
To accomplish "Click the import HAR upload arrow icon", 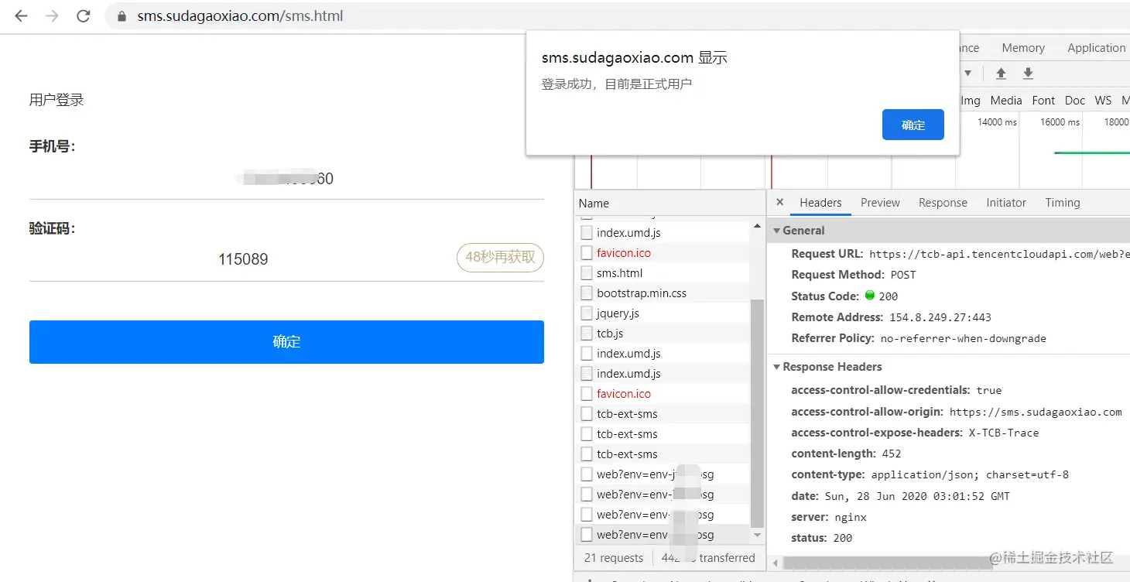I will pyautogui.click(x=1001, y=74).
